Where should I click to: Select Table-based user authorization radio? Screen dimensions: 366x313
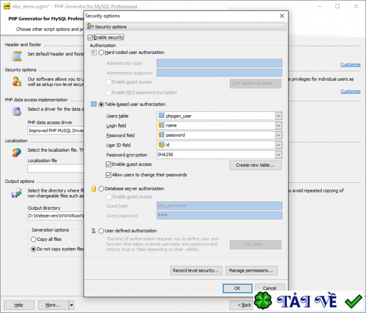point(101,104)
